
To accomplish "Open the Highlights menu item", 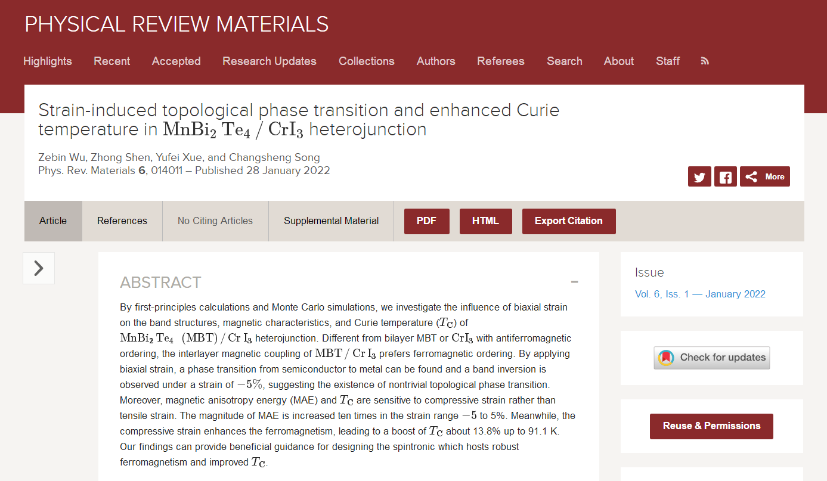I will 48,61.
